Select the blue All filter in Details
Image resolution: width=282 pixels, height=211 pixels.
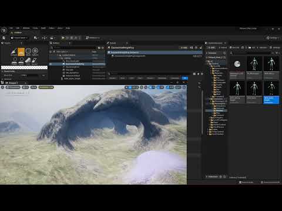coord(185,78)
